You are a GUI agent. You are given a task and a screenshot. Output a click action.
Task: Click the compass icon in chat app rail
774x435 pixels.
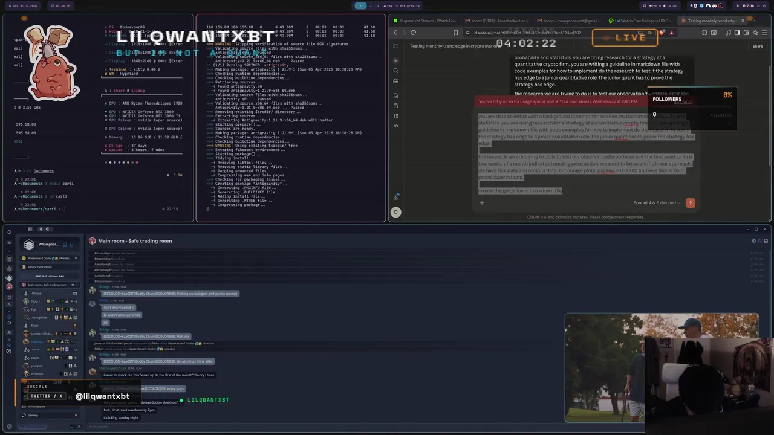pyautogui.click(x=9, y=351)
